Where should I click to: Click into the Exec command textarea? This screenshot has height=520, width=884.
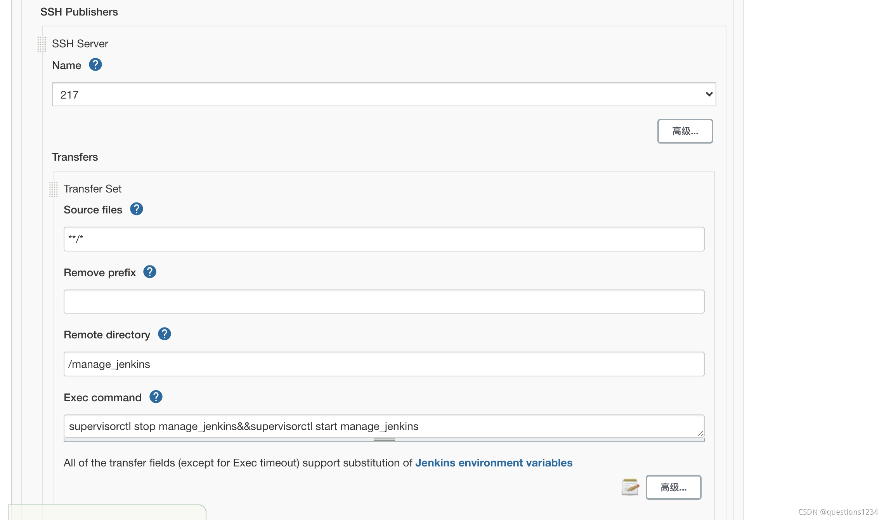(384, 426)
